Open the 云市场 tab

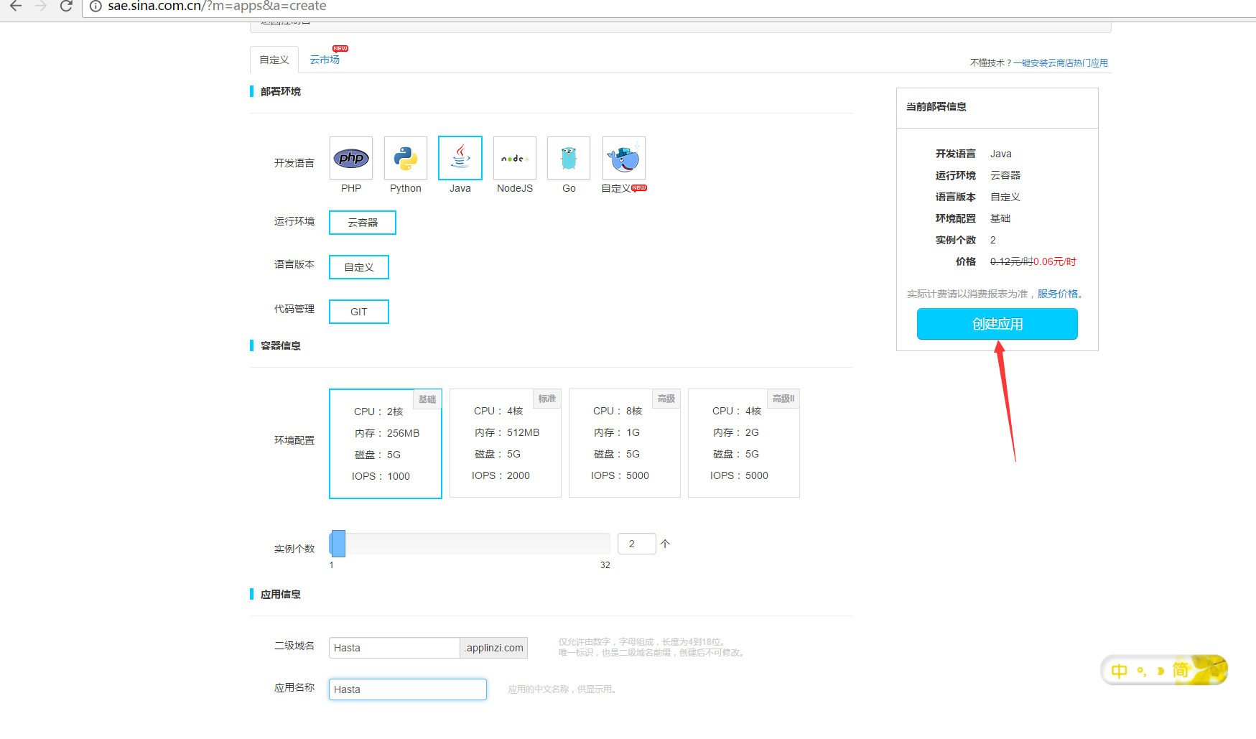(x=325, y=60)
